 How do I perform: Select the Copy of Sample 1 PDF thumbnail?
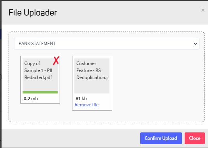40,75
